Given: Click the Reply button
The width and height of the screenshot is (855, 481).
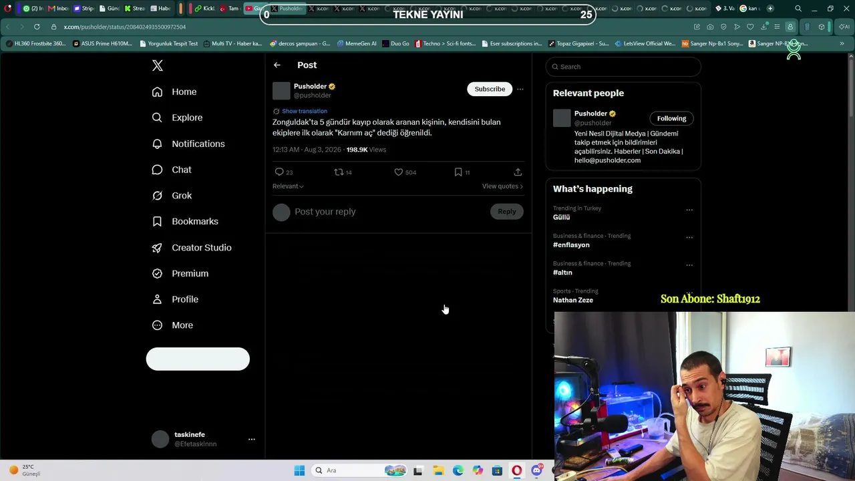Looking at the screenshot, I should (x=507, y=212).
